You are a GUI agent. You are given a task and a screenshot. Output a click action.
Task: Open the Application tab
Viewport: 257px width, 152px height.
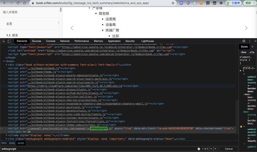point(114,41)
